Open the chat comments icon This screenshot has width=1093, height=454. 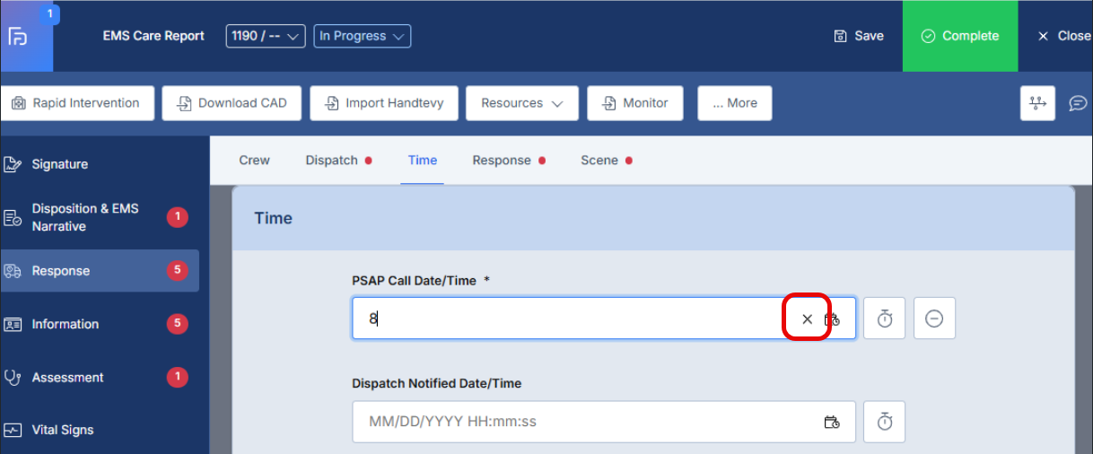click(x=1078, y=103)
